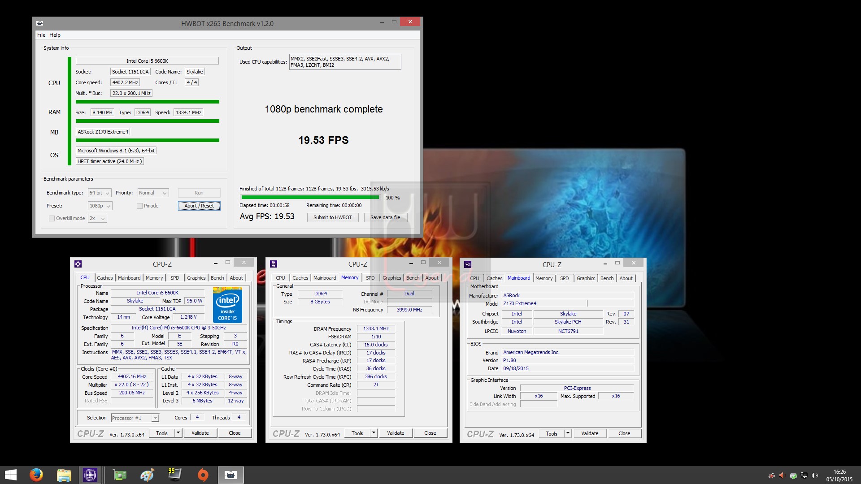Viewport: 861px width, 484px height.
Task: Click the green benchmark progress bar
Action: pyautogui.click(x=310, y=197)
